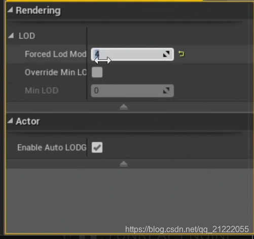Enable the Override Min LOD checkbox
Screen dimensions: 254x239
point(97,72)
